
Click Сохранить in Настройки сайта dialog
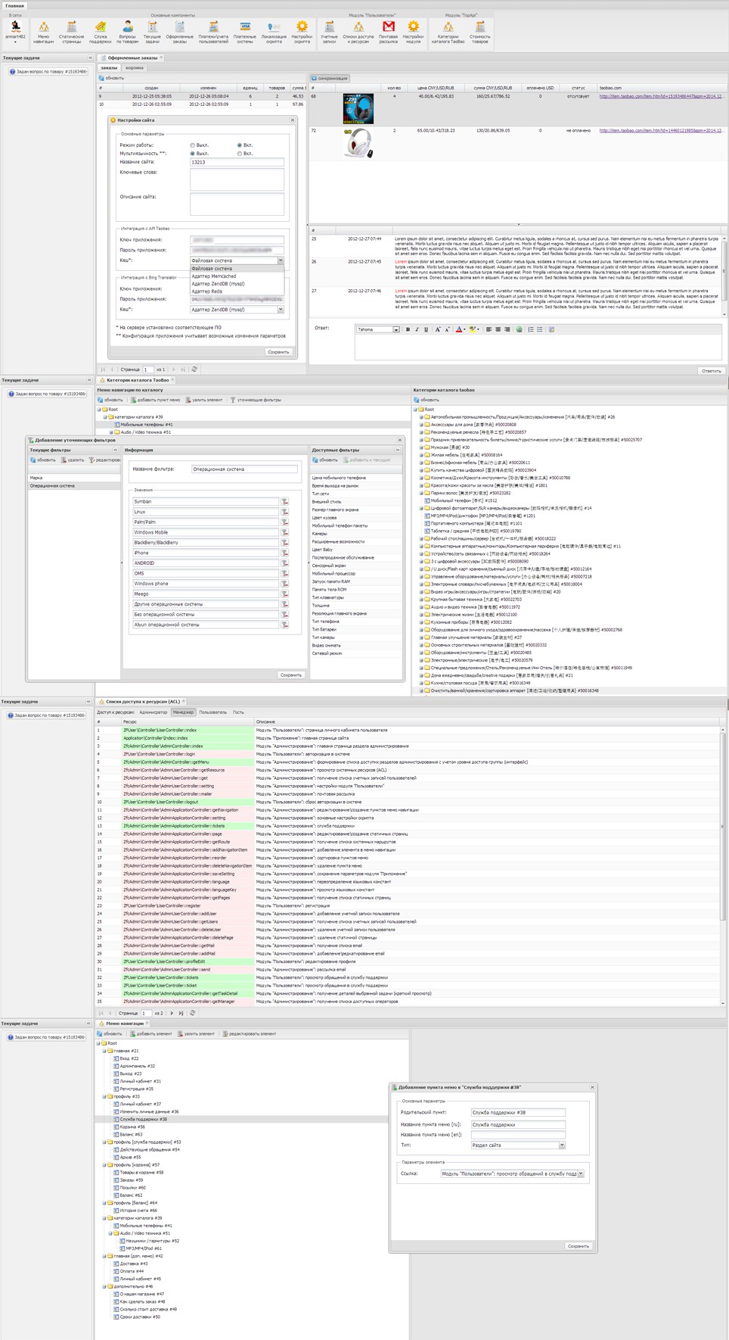278,352
